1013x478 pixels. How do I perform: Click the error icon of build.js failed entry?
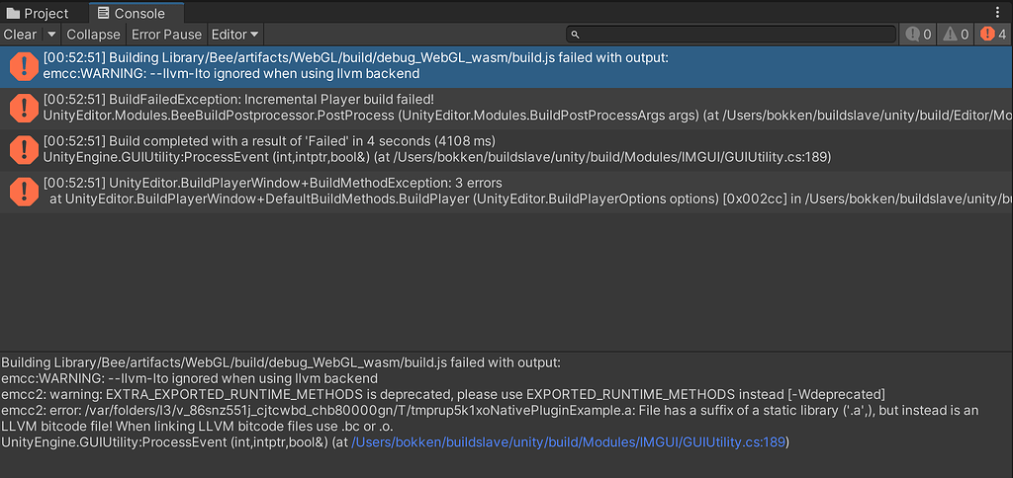23,66
